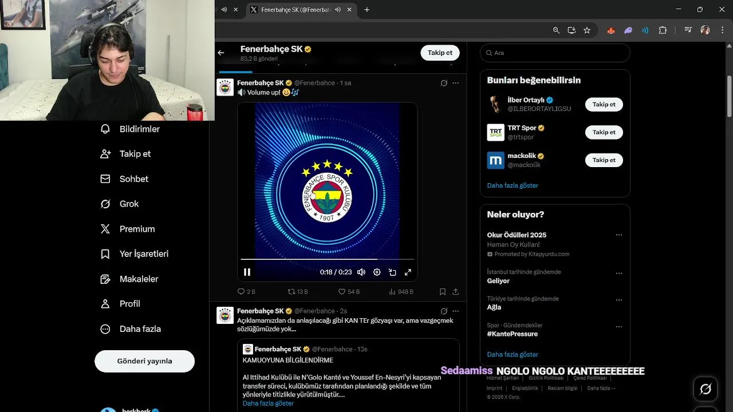
Task: Open options for Ağla trend
Action: coord(618,300)
